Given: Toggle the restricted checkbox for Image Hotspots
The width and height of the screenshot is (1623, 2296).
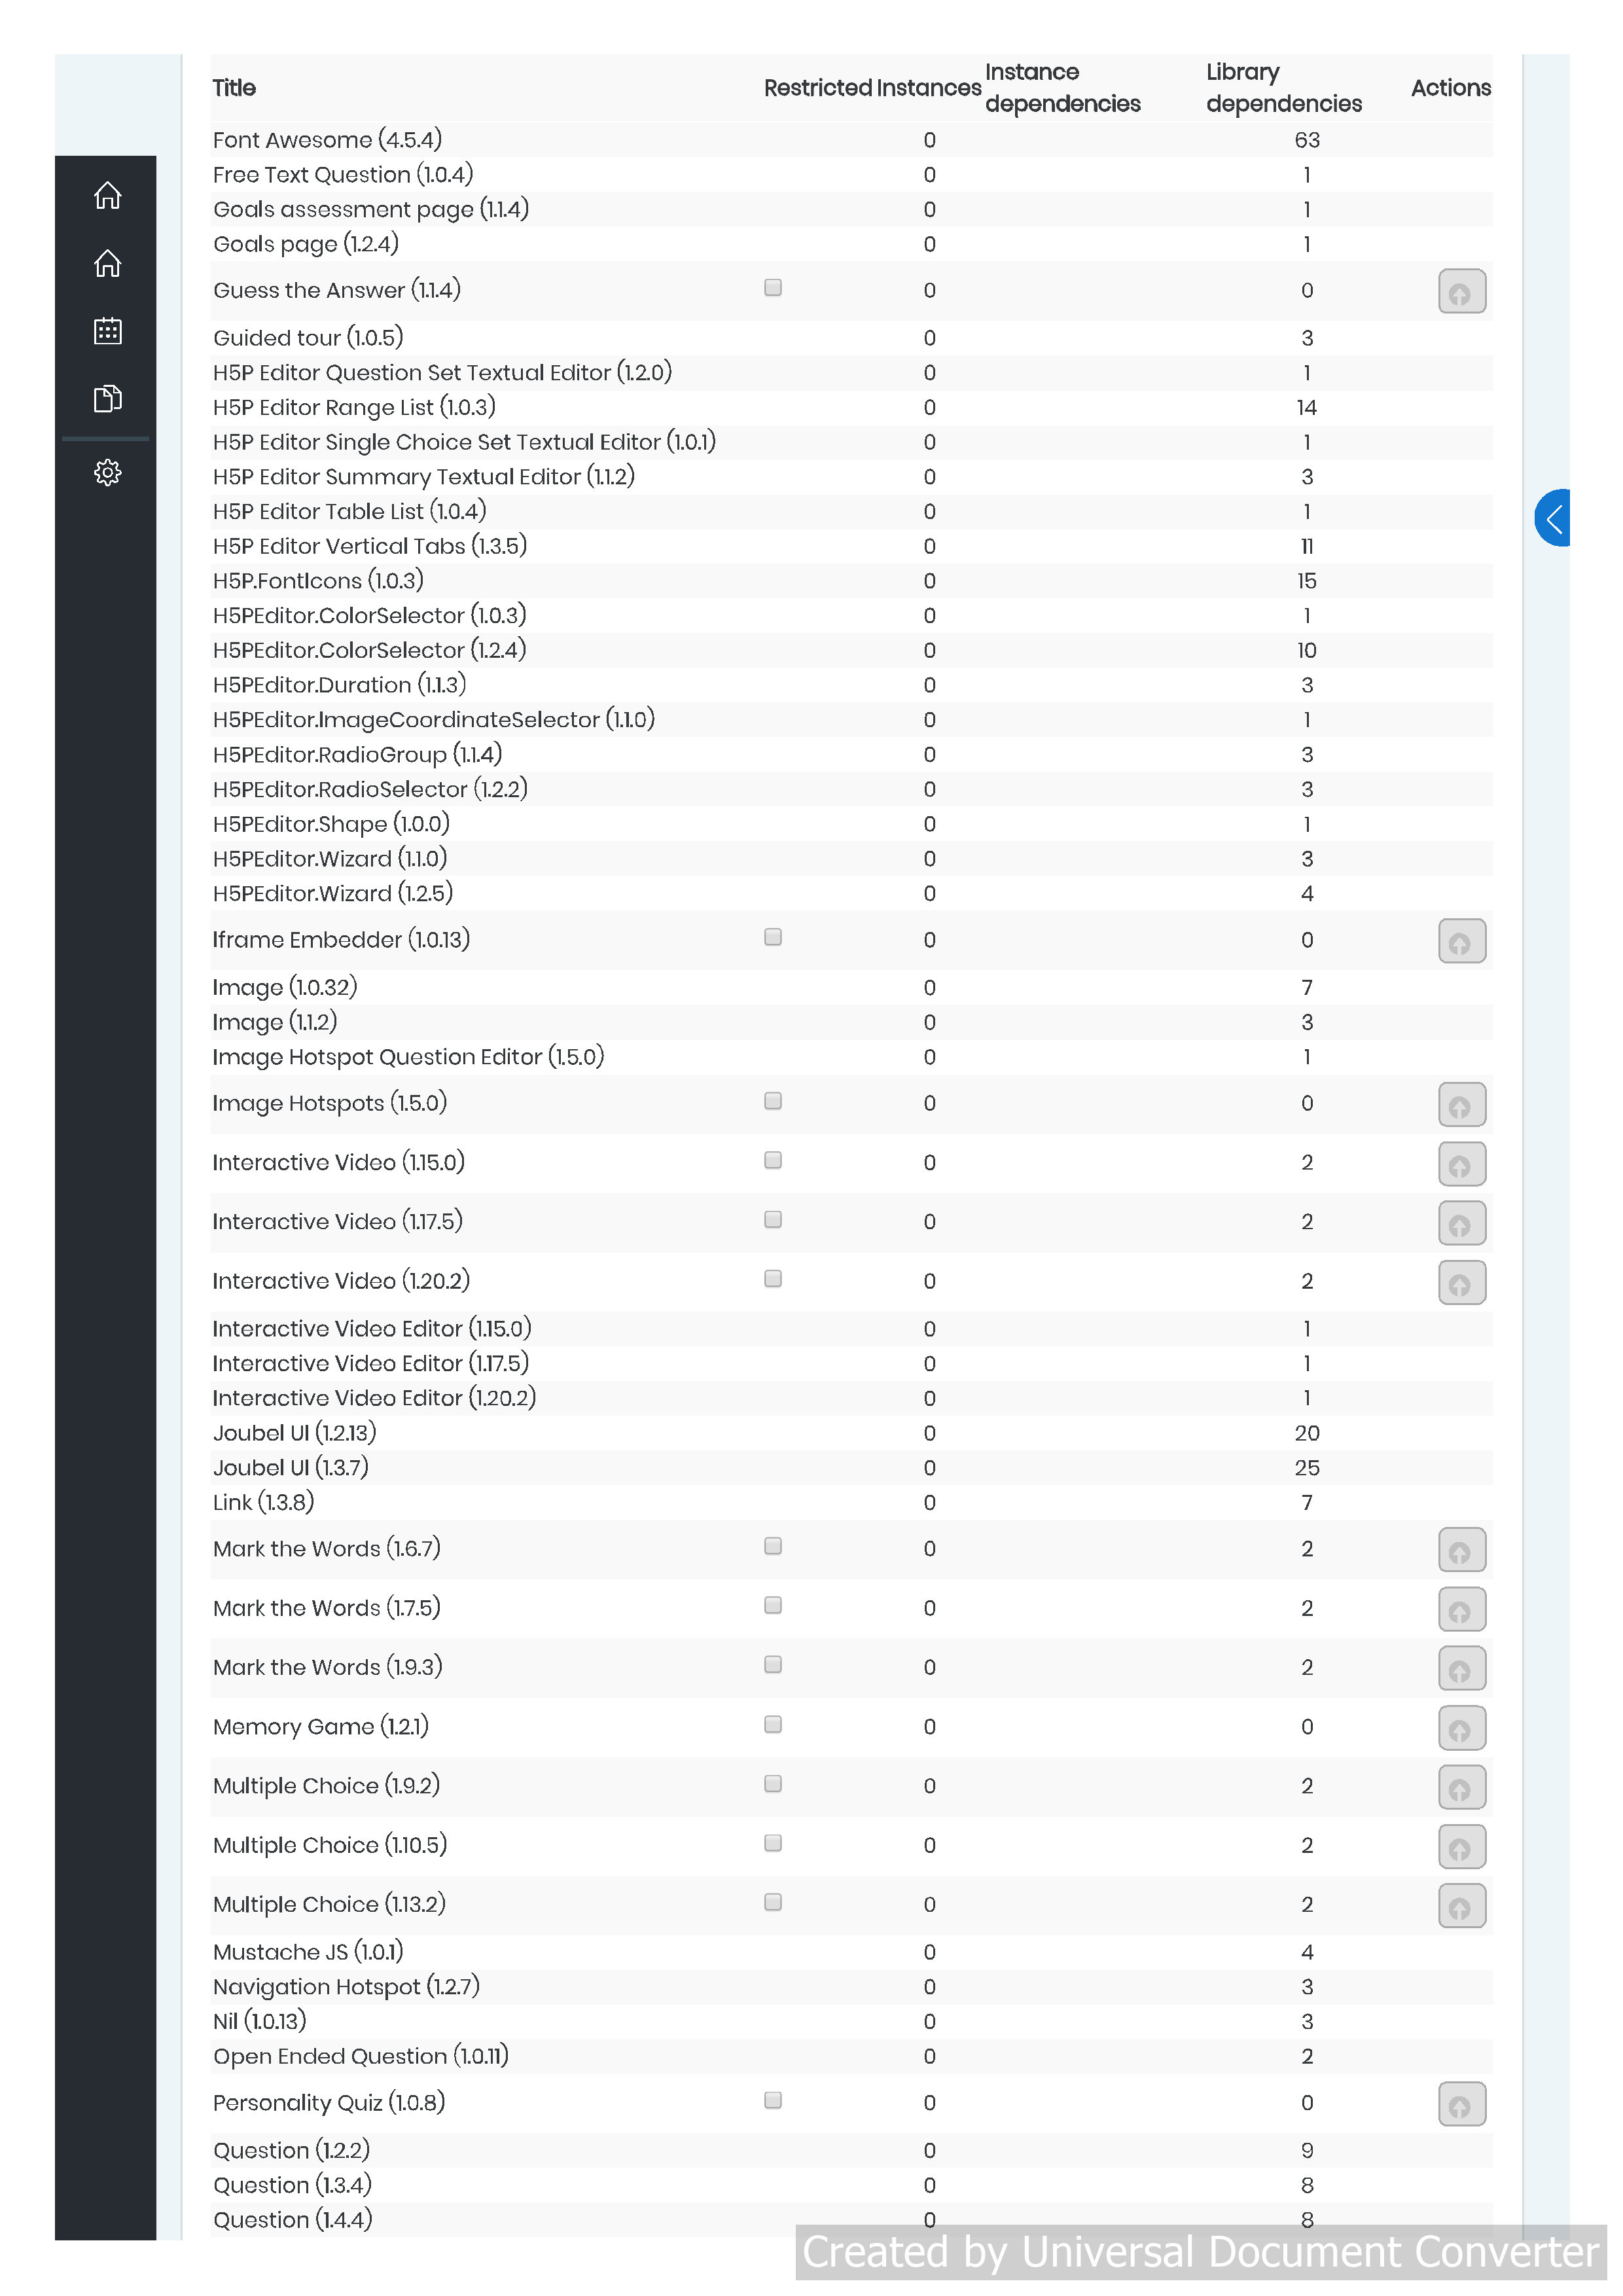Looking at the screenshot, I should click(773, 1101).
